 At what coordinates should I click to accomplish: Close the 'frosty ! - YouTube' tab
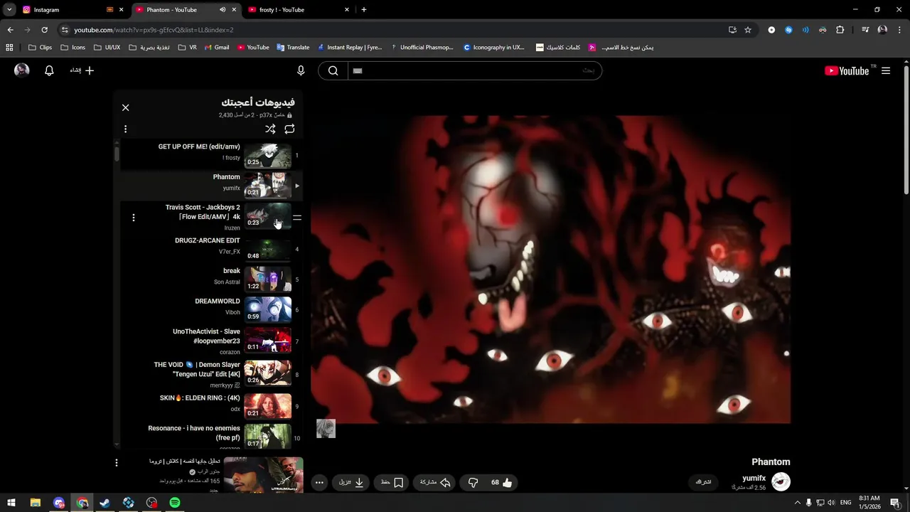(347, 10)
